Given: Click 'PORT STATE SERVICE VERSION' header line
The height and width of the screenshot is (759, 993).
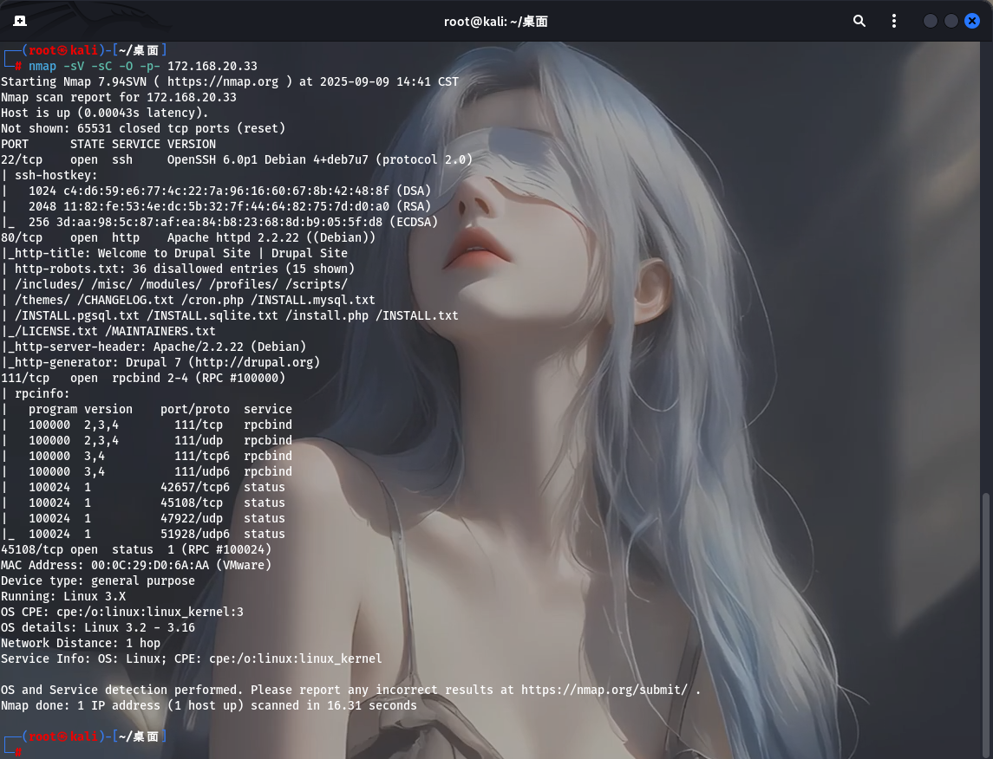Looking at the screenshot, I should 108,144.
